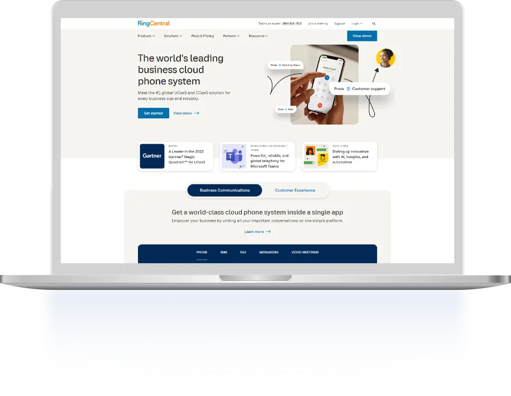The image size is (511, 396).
Task: Click the Talk to an expert phone number
Action: (x=292, y=23)
